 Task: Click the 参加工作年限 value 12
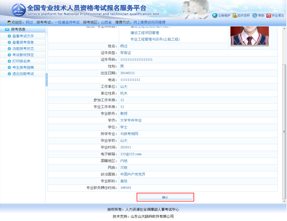[122, 100]
